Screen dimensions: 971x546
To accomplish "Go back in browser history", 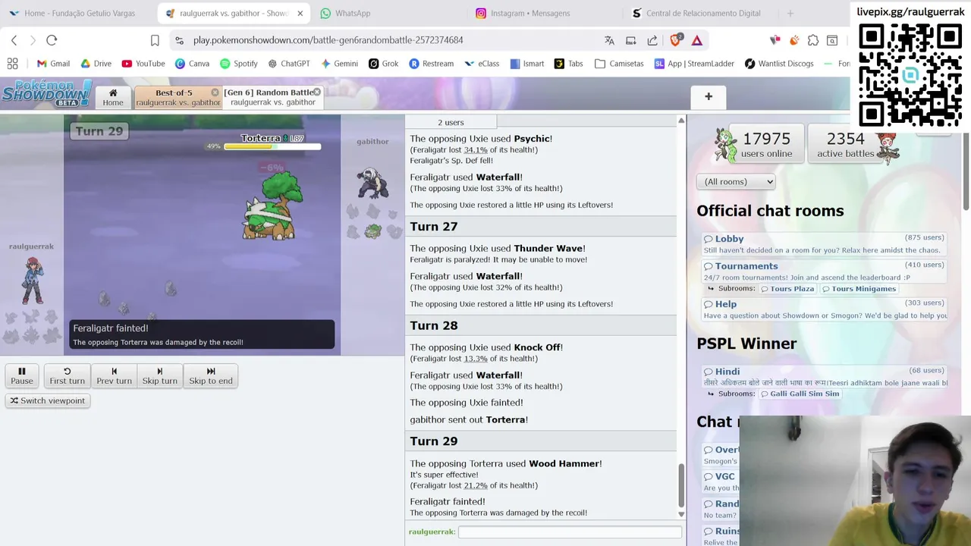I will (x=14, y=40).
